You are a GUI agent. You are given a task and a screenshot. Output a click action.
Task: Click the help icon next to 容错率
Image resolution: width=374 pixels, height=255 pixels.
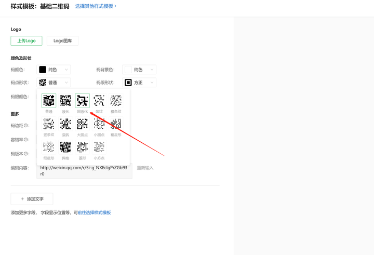26,140
